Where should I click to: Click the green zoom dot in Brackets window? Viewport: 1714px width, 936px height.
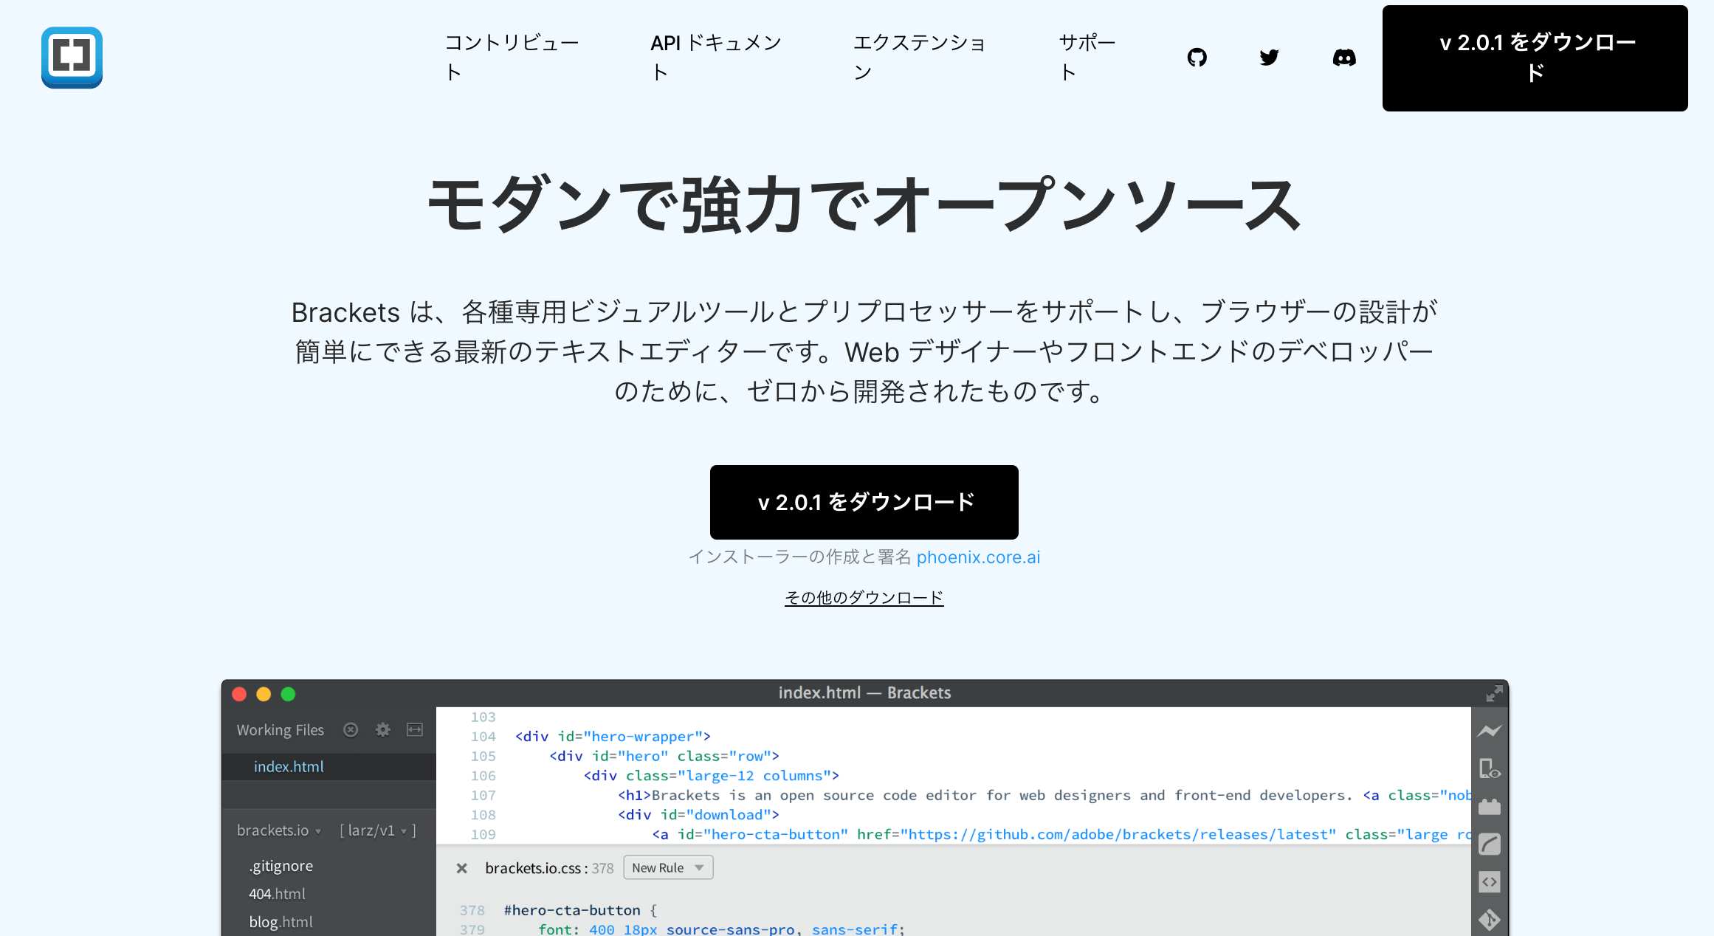(x=289, y=694)
